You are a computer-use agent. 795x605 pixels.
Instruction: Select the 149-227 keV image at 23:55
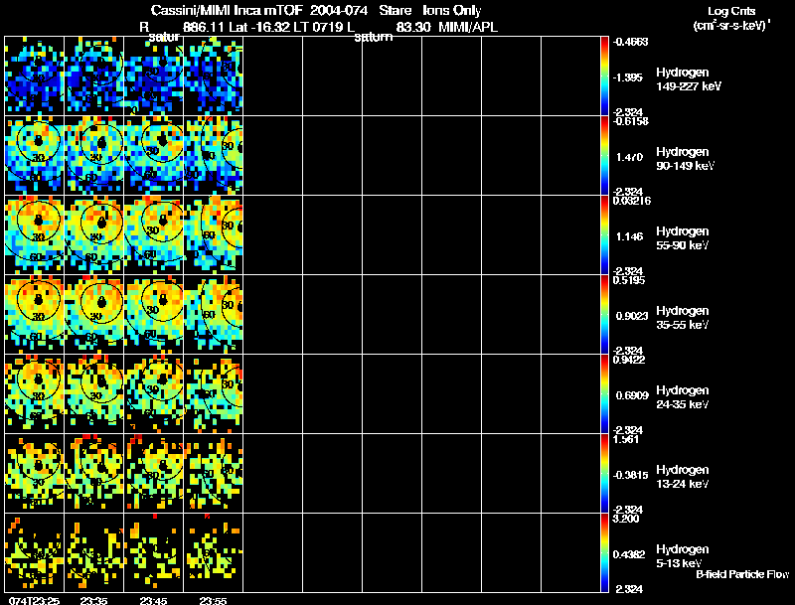click(214, 76)
